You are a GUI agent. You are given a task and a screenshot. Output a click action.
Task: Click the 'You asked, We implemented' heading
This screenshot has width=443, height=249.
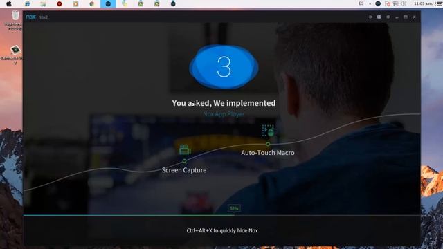coord(224,103)
